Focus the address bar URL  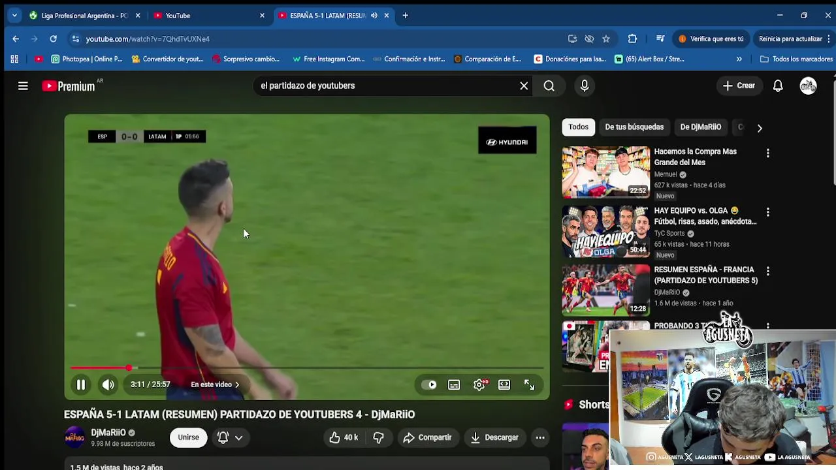click(x=148, y=39)
